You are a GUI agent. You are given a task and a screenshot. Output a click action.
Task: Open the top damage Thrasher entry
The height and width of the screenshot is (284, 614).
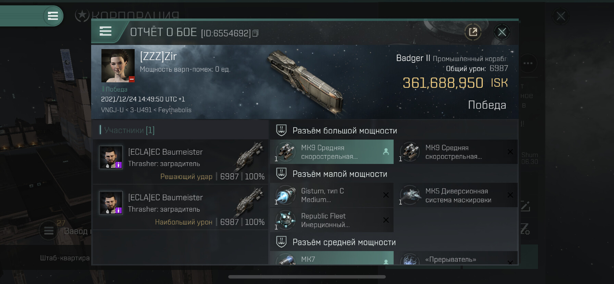pyautogui.click(x=180, y=207)
